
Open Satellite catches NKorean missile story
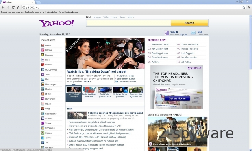coord(115,113)
